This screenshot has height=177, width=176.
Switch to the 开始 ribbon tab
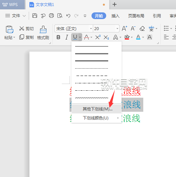coord(99,16)
